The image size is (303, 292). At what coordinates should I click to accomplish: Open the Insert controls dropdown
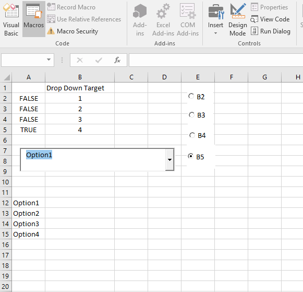click(215, 20)
